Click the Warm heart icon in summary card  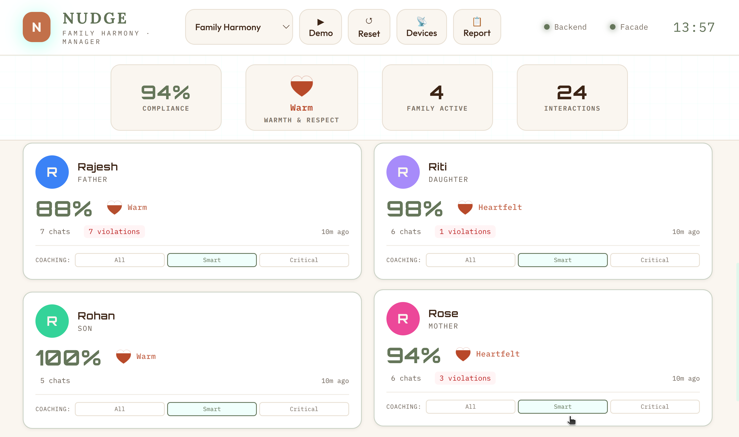[x=301, y=87]
